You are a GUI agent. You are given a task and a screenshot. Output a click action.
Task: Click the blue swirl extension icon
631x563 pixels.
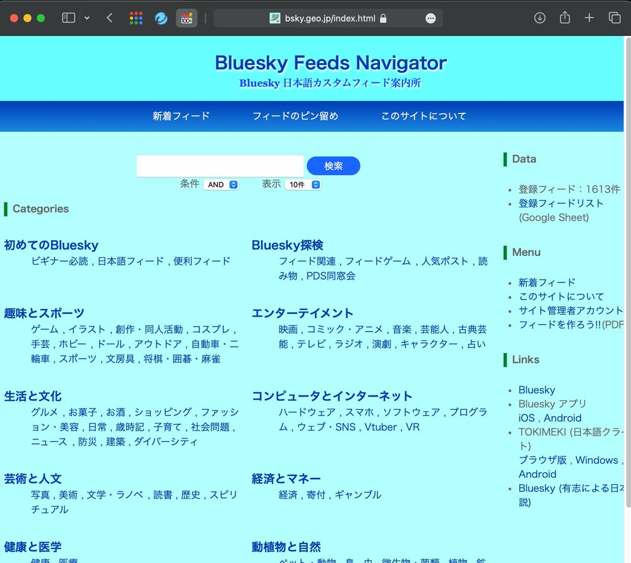tap(161, 18)
